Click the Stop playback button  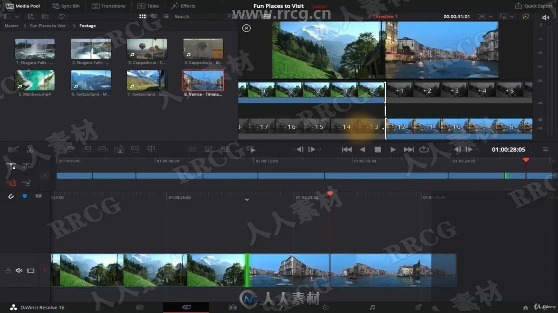[378, 150]
